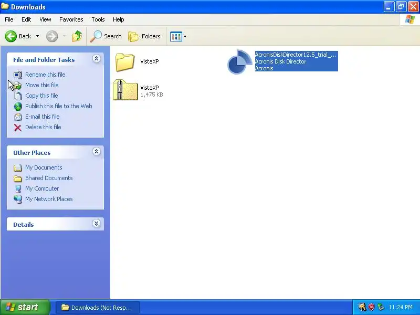This screenshot has width=420, height=315.
Task: Go to My Network Places link
Action: 49,199
